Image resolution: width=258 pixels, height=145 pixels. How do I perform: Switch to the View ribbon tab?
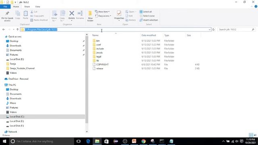point(37,6)
